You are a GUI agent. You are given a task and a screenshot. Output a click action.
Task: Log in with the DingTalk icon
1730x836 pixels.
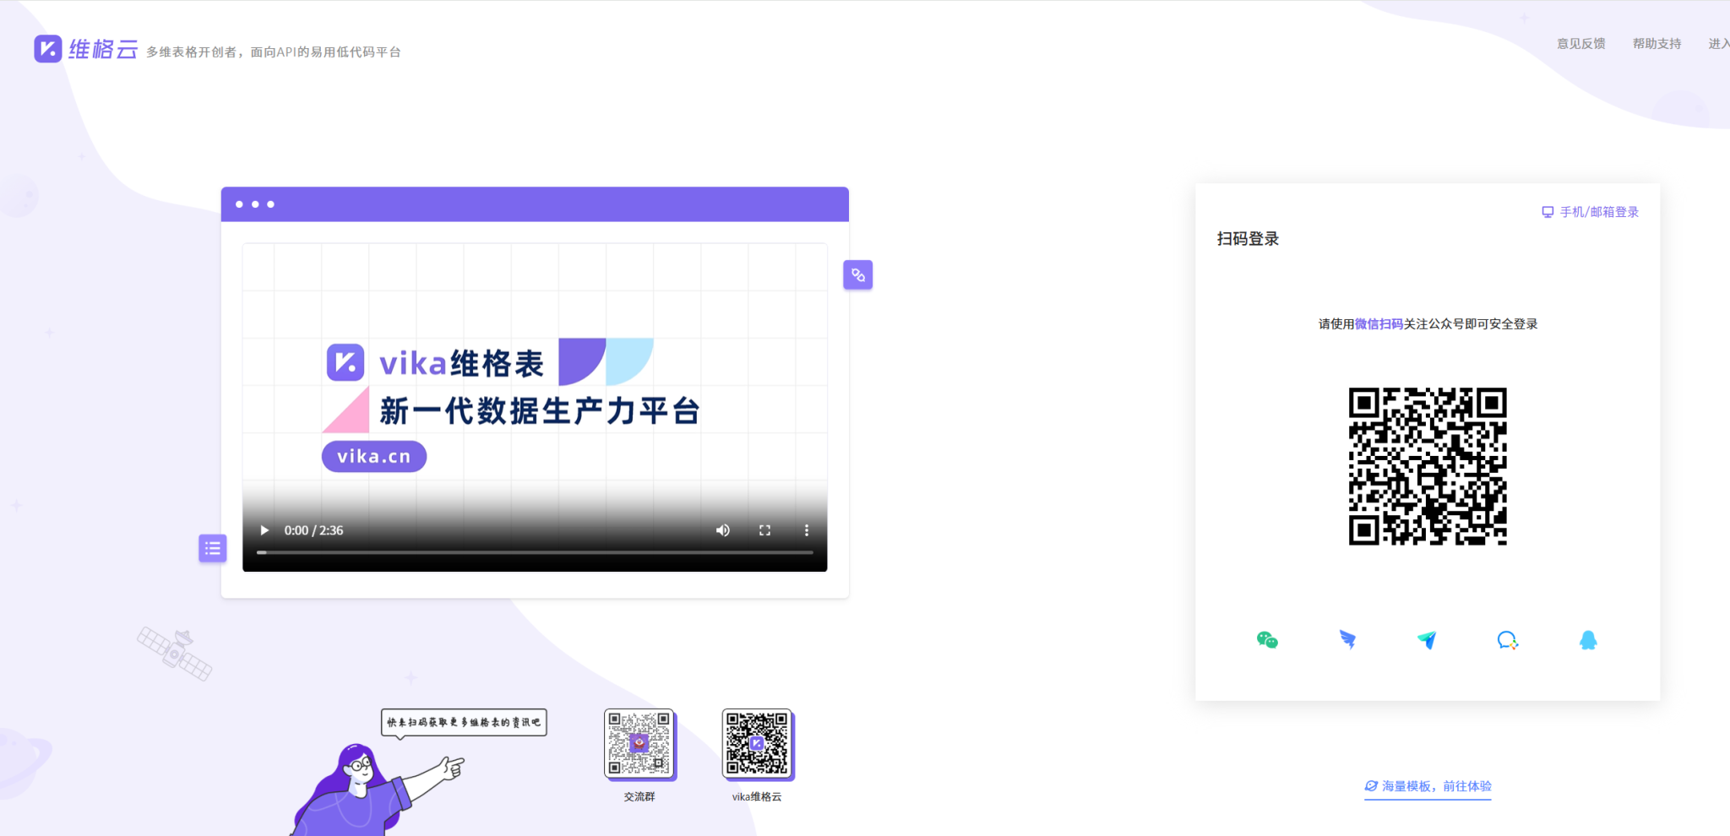tap(1347, 640)
